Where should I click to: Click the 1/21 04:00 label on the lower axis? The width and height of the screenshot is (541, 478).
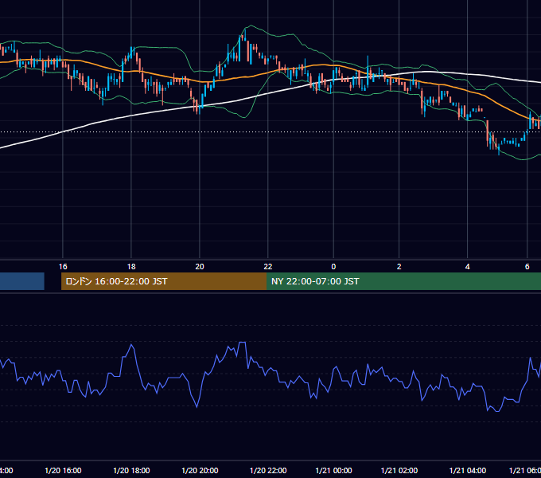(468, 470)
